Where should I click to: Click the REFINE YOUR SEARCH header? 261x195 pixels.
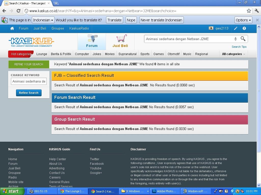tap(29, 64)
